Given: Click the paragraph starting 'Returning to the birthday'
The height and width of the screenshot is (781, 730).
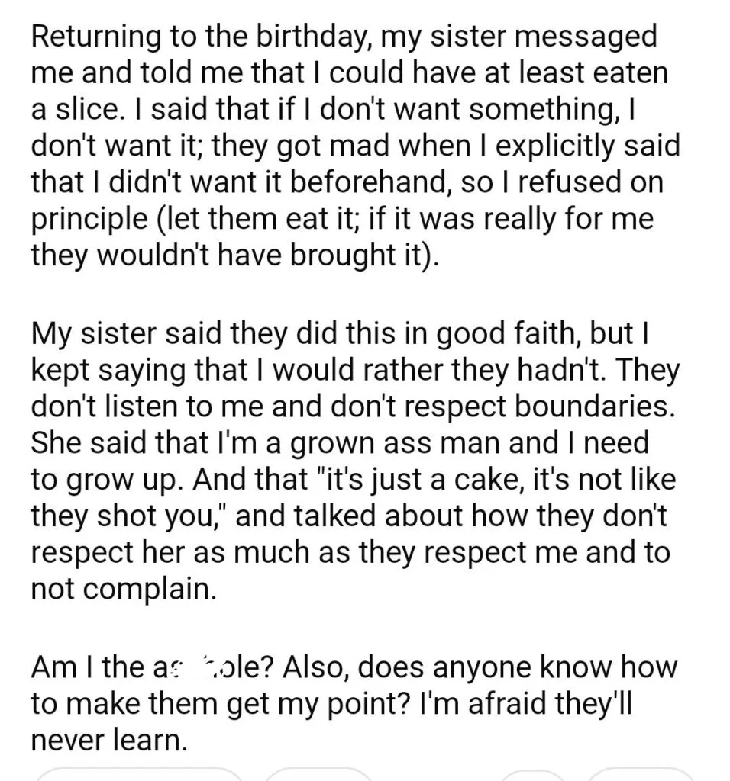Looking at the screenshot, I should [355, 146].
